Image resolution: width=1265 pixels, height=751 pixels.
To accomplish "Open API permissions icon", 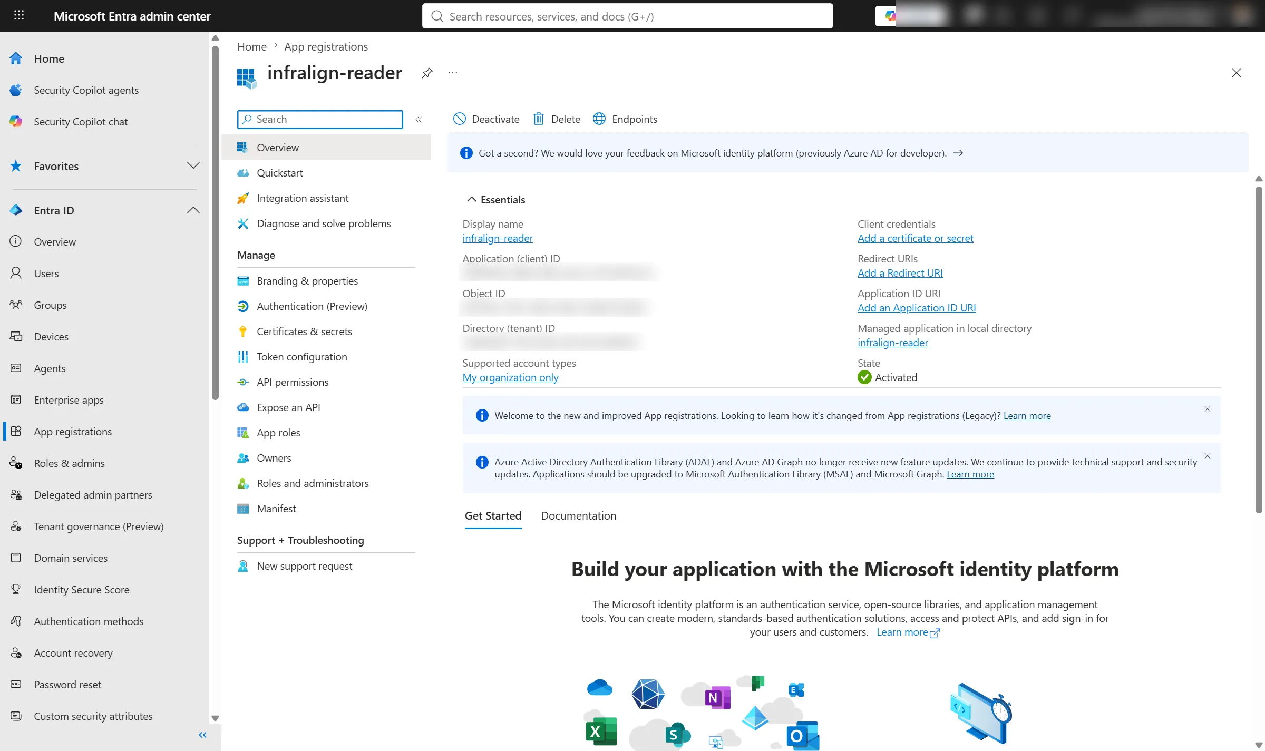I will point(243,382).
